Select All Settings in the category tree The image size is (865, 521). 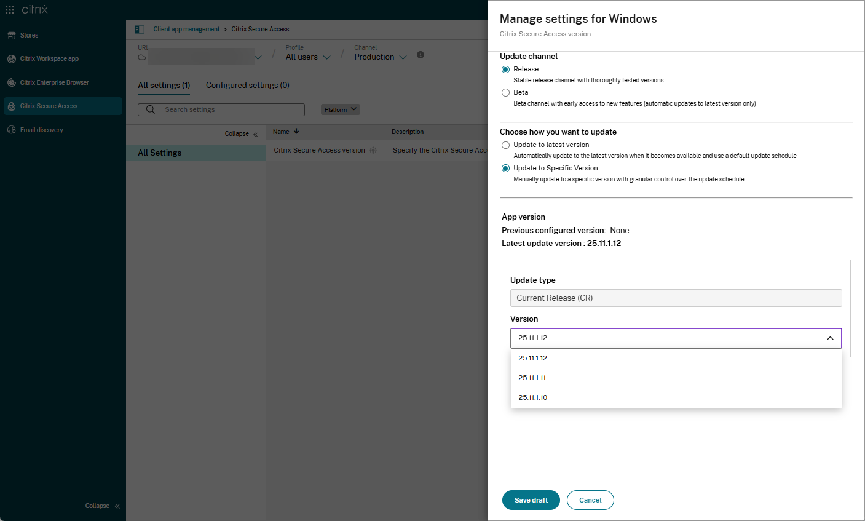pos(196,153)
